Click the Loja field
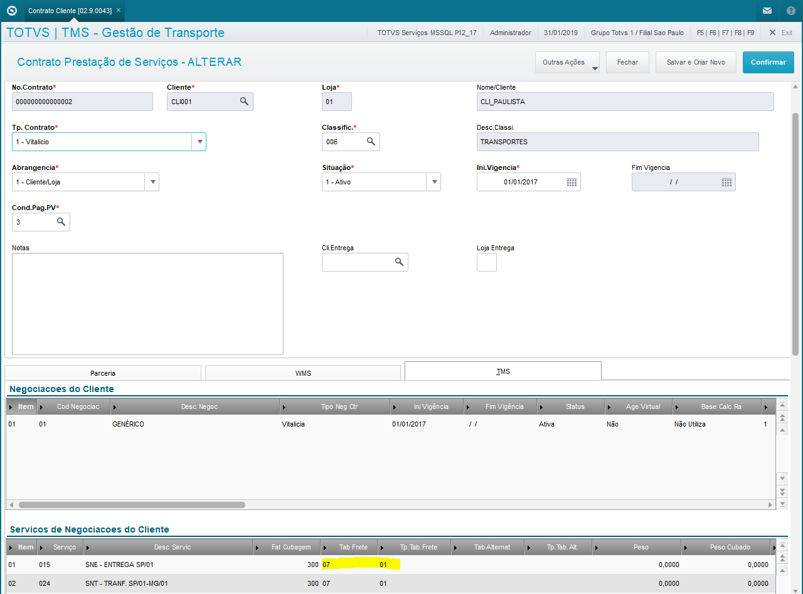This screenshot has width=803, height=594. pos(337,102)
